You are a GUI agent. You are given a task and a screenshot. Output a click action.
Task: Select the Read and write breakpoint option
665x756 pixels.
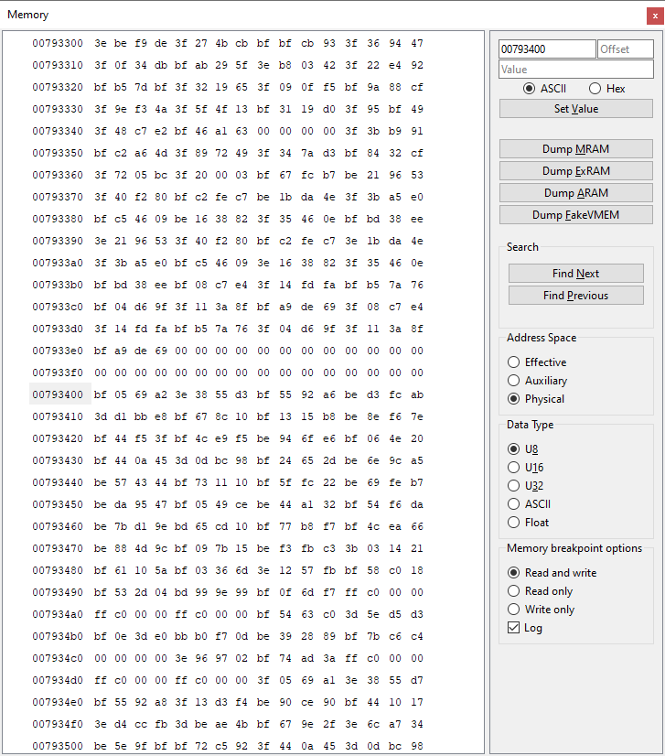click(x=552, y=572)
